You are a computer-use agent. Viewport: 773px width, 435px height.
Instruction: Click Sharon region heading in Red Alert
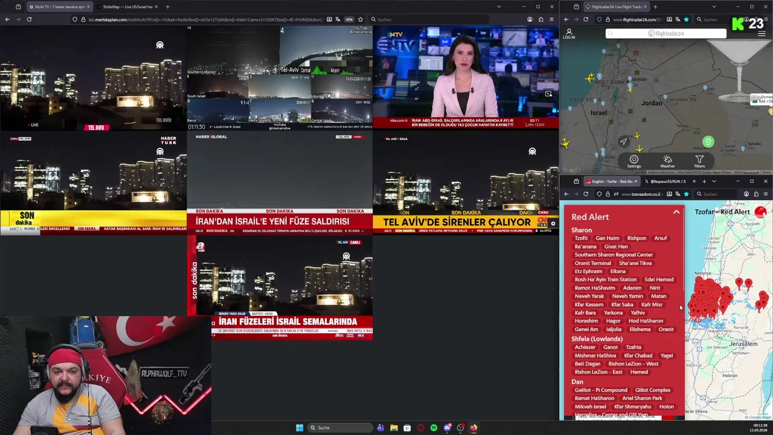click(582, 230)
